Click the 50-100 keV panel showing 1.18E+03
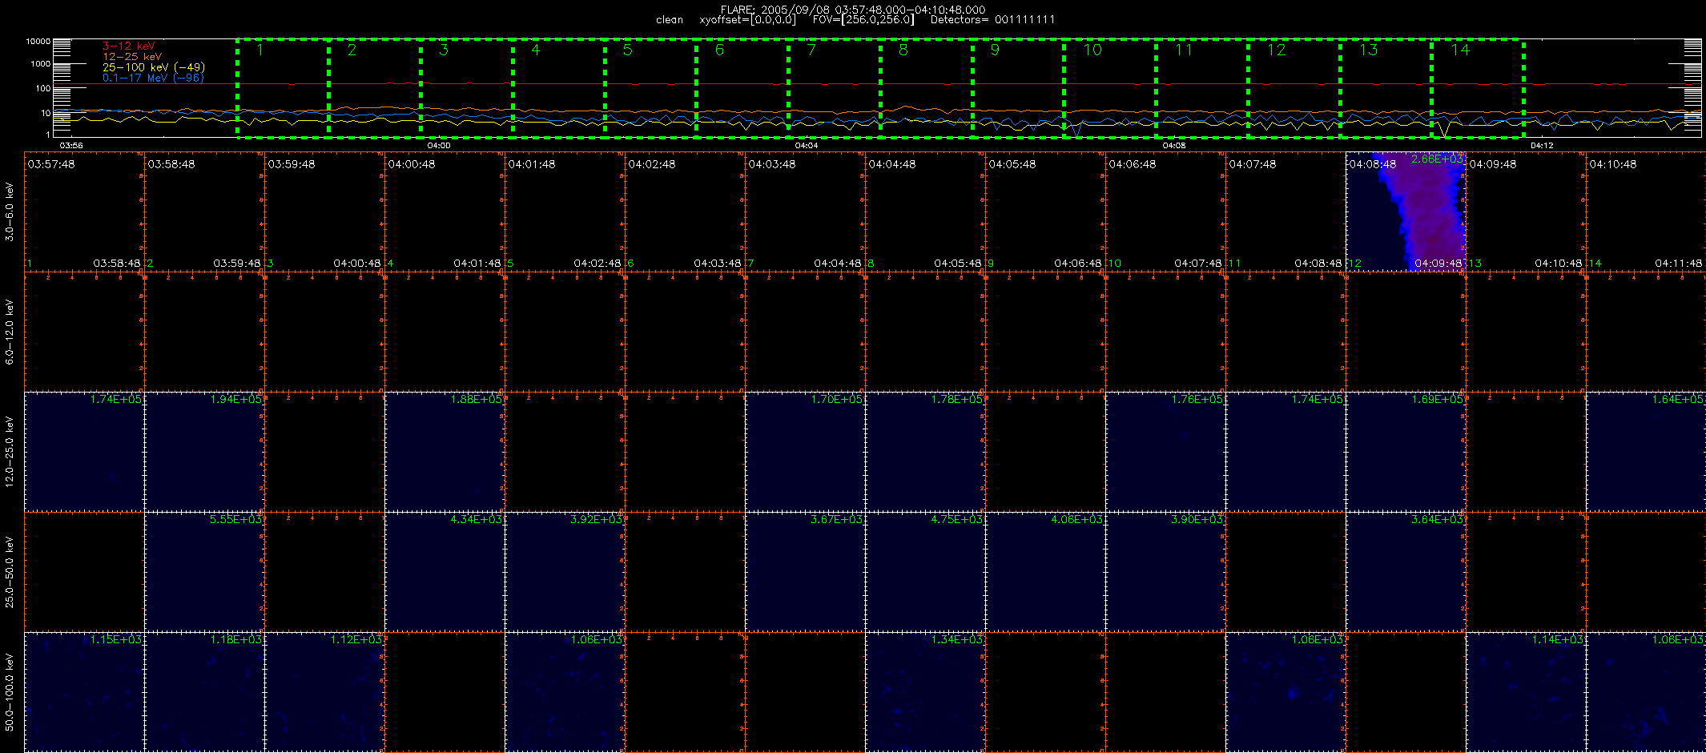The image size is (1706, 753). tap(204, 692)
